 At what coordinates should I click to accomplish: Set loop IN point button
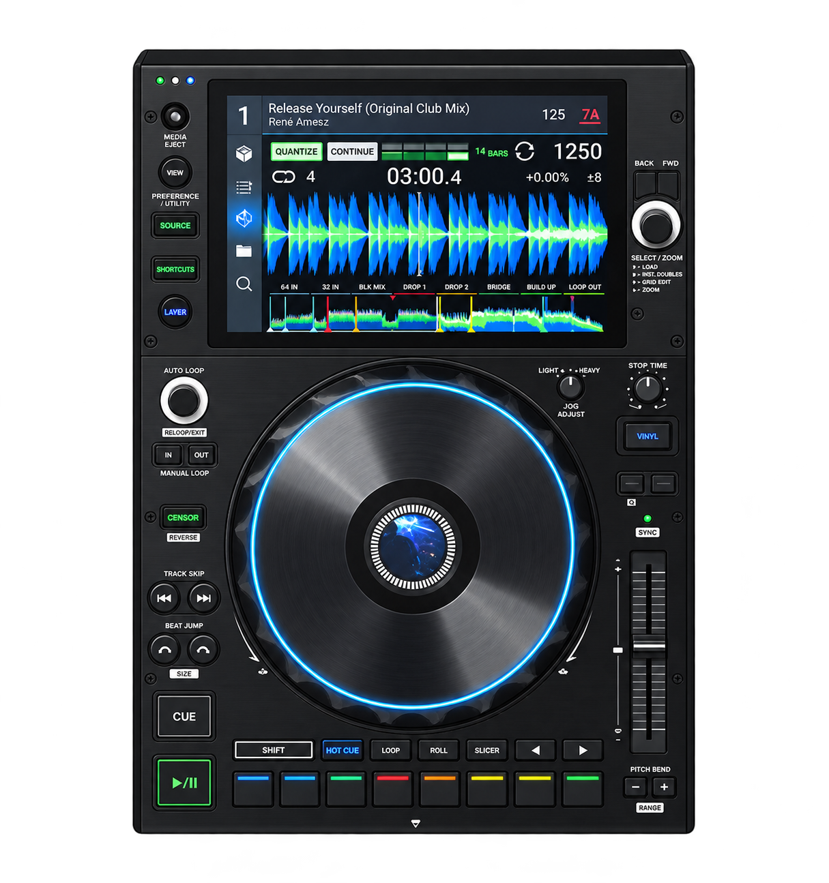[169, 455]
